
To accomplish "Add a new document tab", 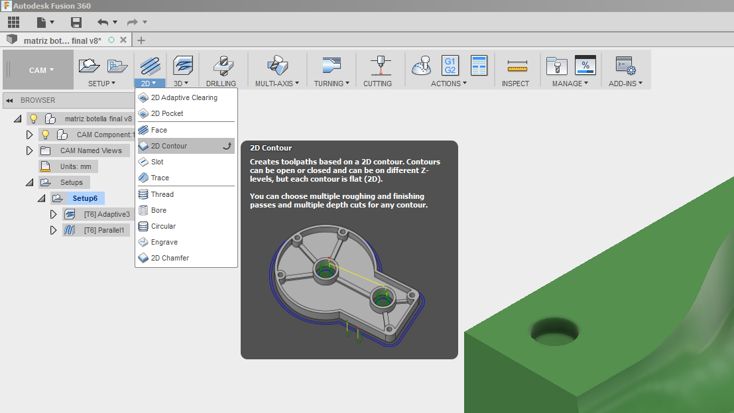I will 141,40.
